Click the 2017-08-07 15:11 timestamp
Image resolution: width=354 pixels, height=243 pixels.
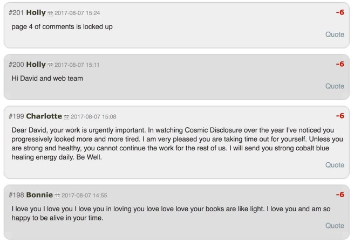[77, 65]
